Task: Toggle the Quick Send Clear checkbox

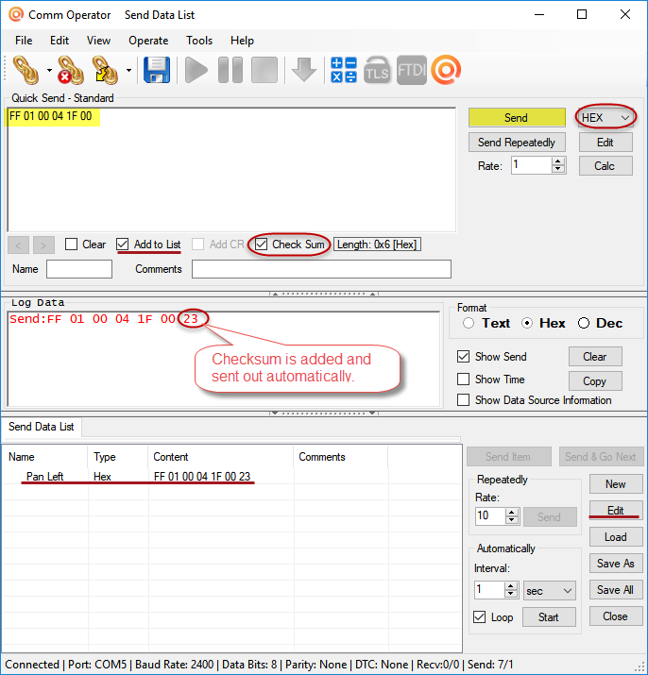Action: click(x=71, y=245)
